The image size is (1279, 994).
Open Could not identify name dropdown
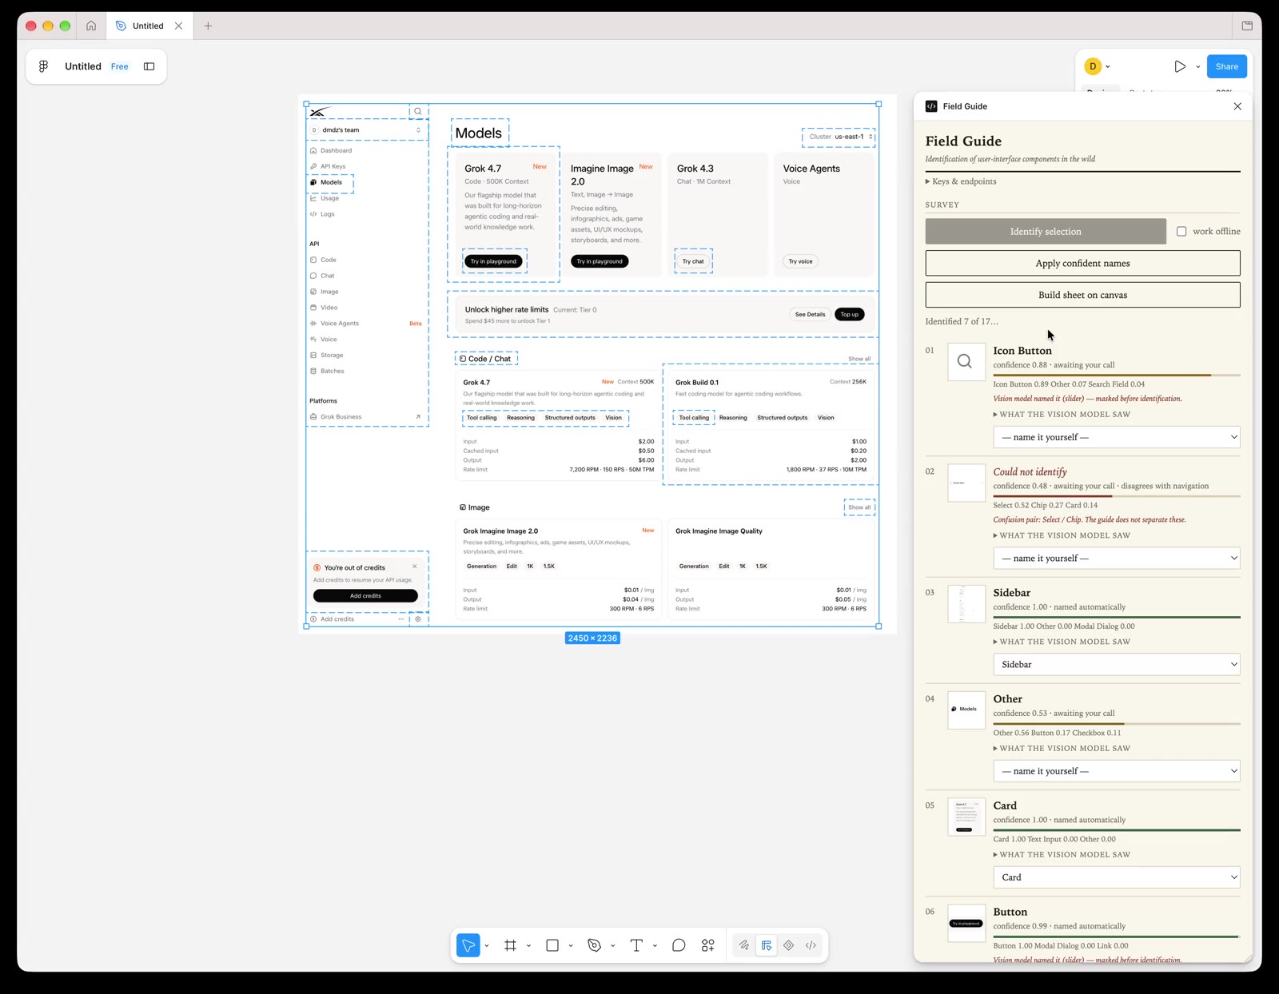point(1117,558)
